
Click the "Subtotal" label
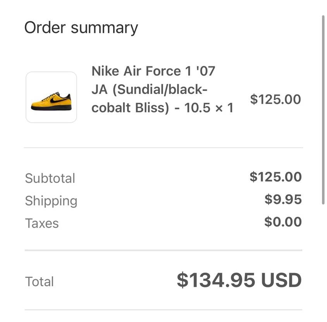click(x=50, y=178)
